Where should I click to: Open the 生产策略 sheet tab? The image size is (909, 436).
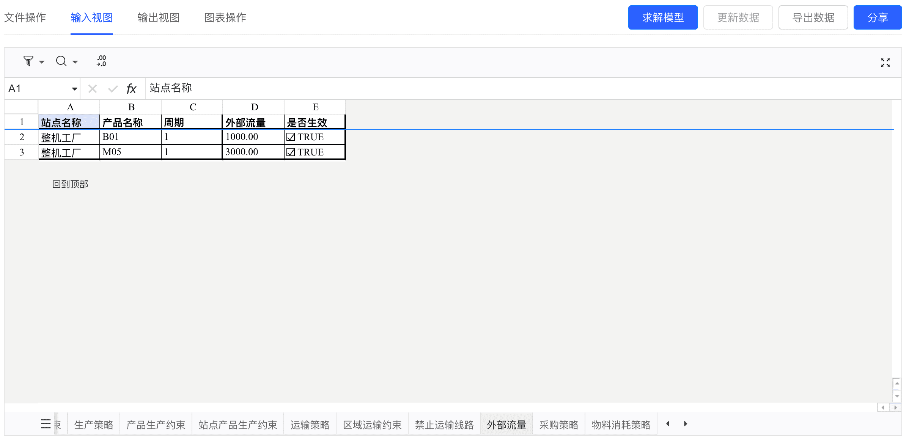pos(94,425)
